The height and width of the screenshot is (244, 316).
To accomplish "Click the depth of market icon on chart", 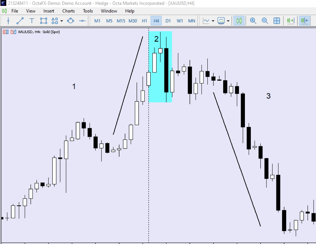I will [13, 32].
